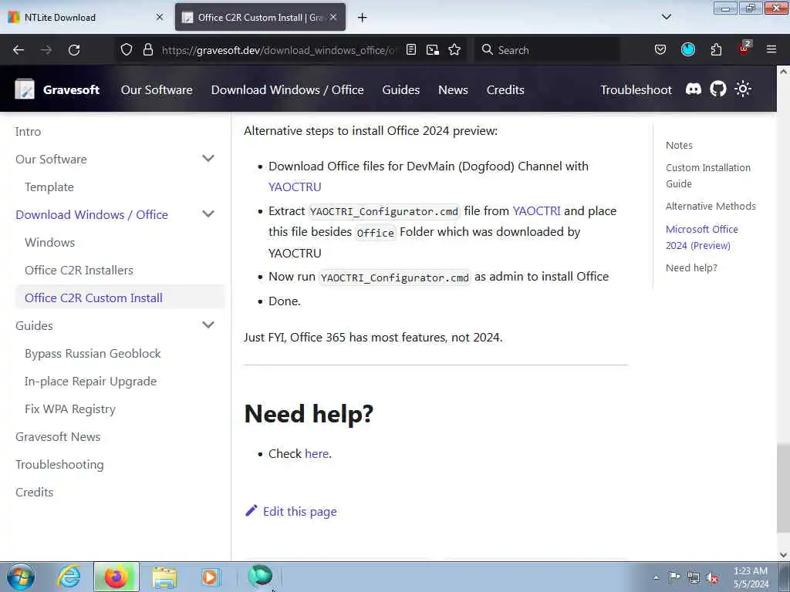Viewport: 790px width, 592px height.
Task: Open the Firefox hamburger menu
Action: (771, 49)
